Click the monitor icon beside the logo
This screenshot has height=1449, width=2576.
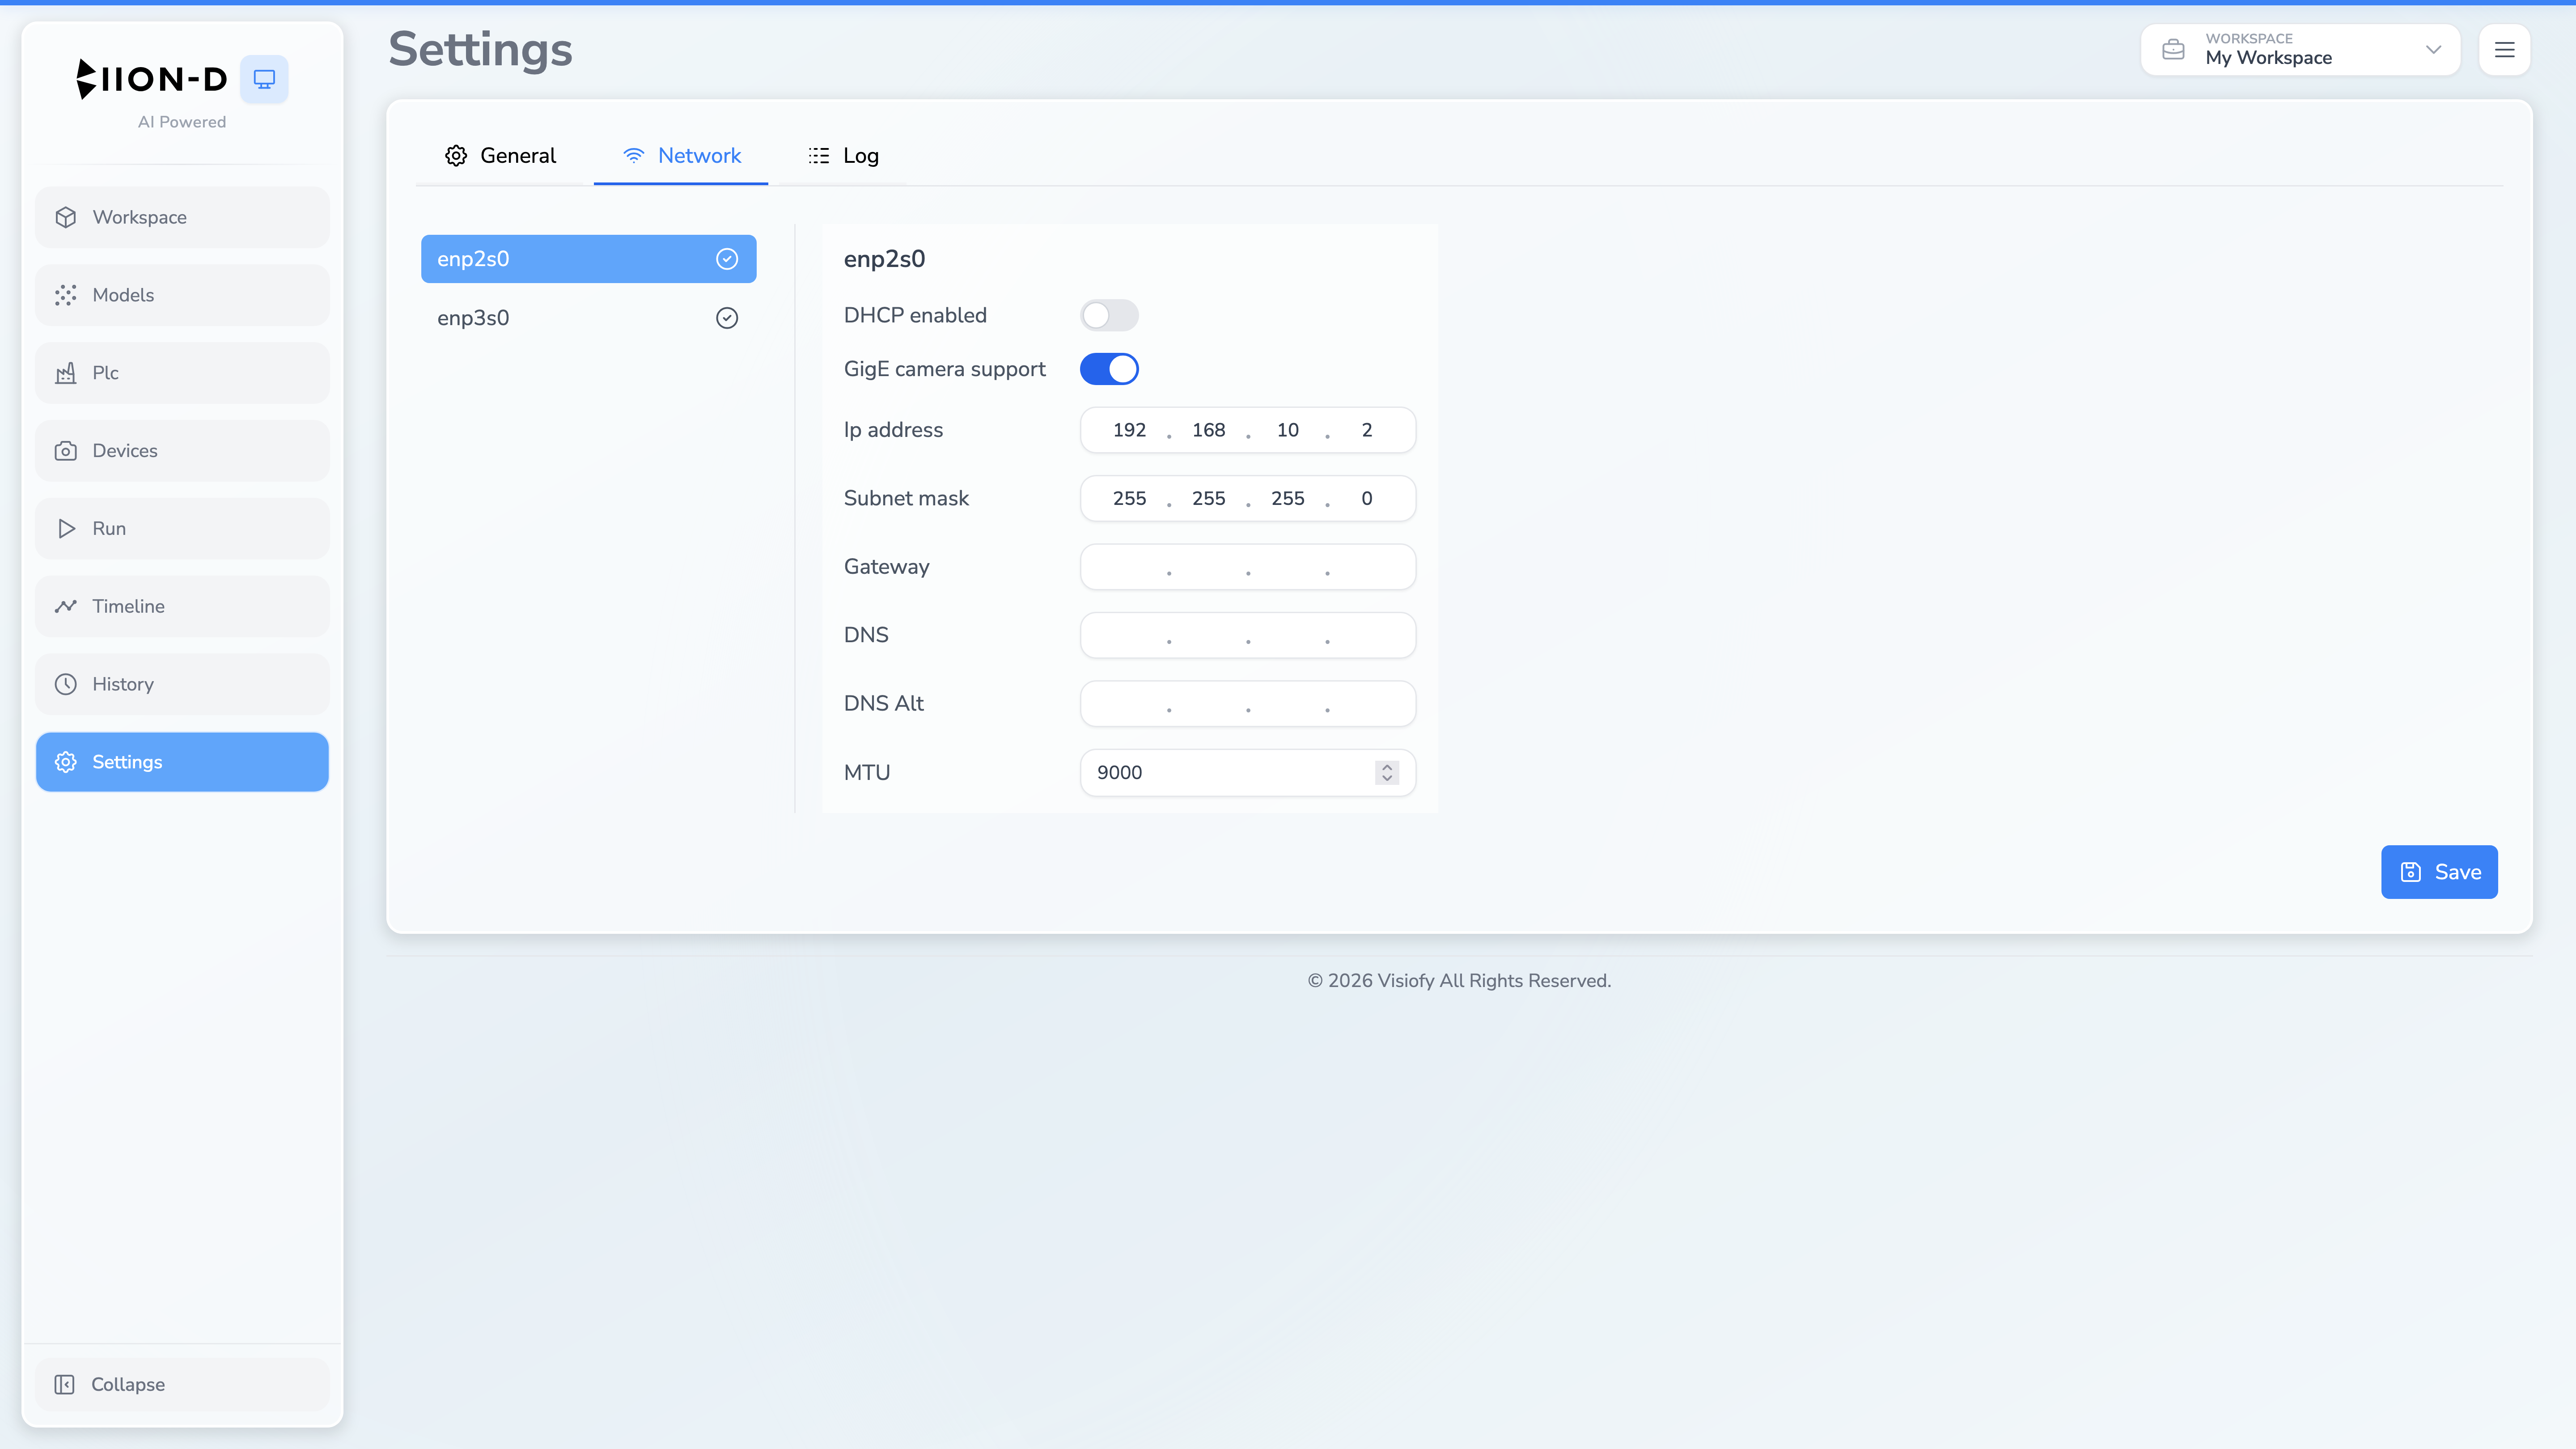(264, 79)
